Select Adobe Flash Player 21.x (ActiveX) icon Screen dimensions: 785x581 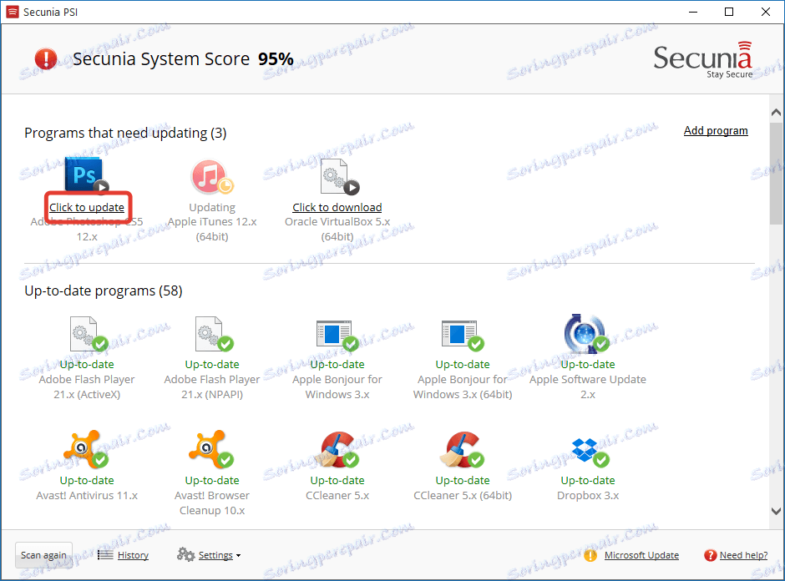tap(89, 334)
